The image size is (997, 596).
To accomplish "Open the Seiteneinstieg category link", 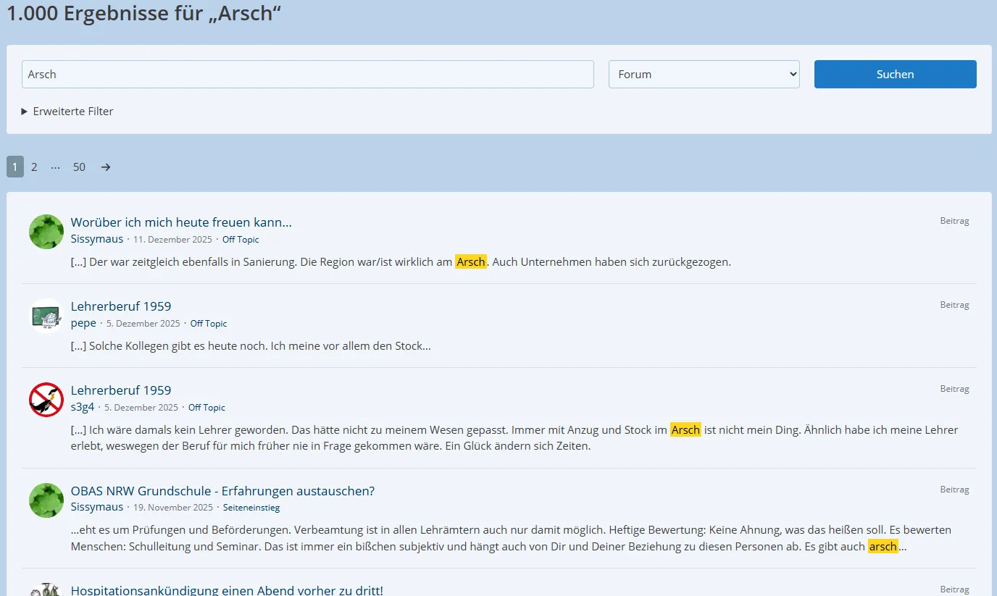I will [251, 508].
